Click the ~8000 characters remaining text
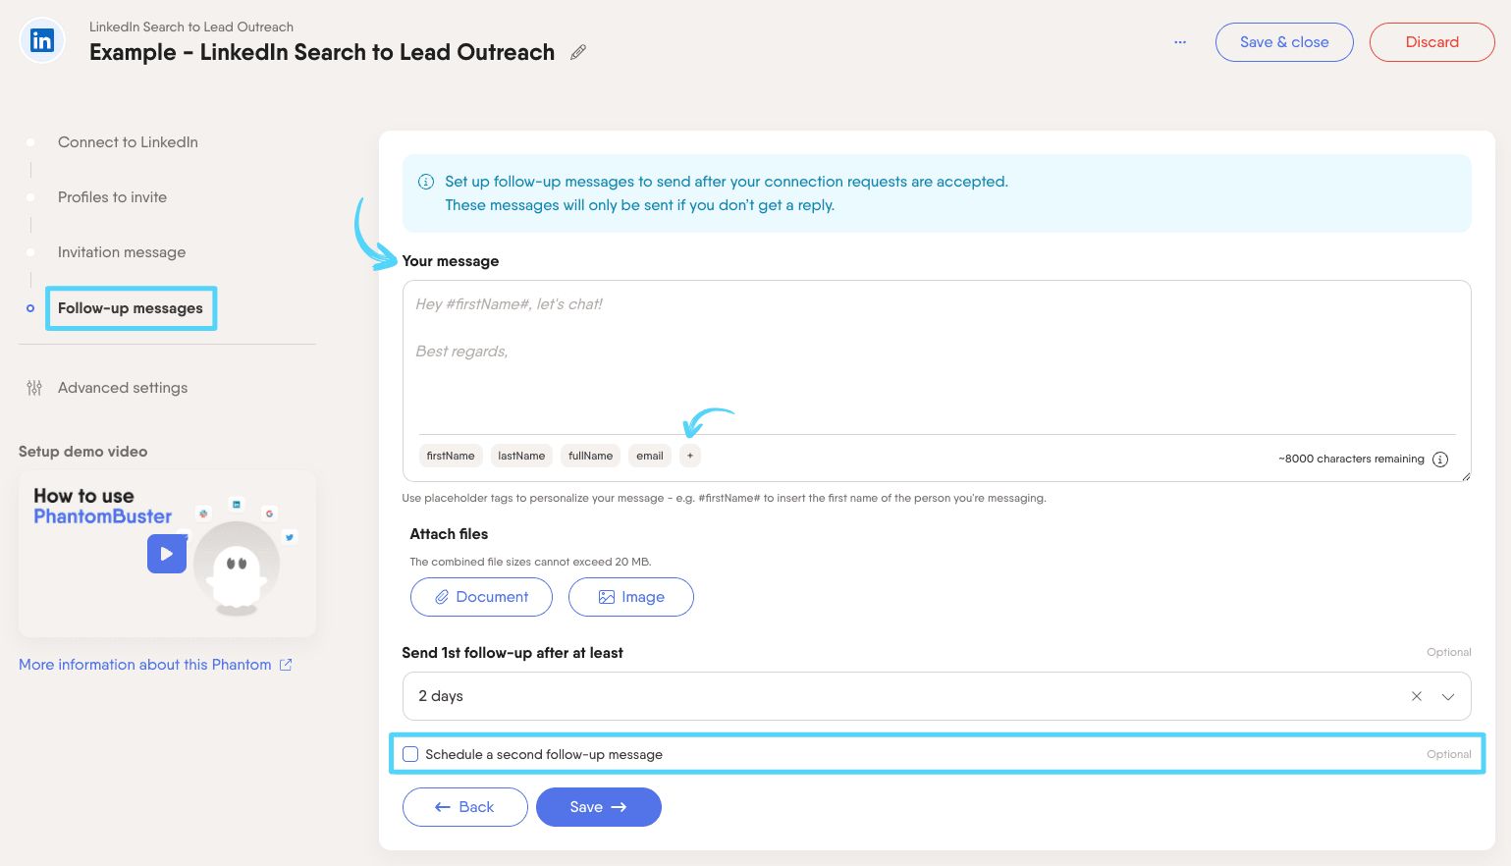Image resolution: width=1511 pixels, height=866 pixels. pos(1351,460)
